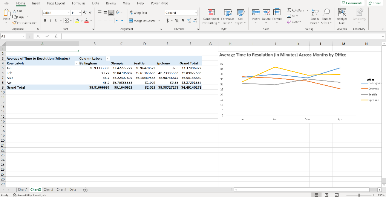Open the File menu

pos(6,3)
